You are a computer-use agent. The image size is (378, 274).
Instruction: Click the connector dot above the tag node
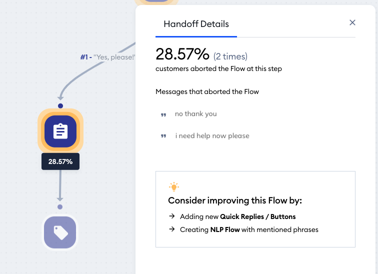(x=60, y=207)
